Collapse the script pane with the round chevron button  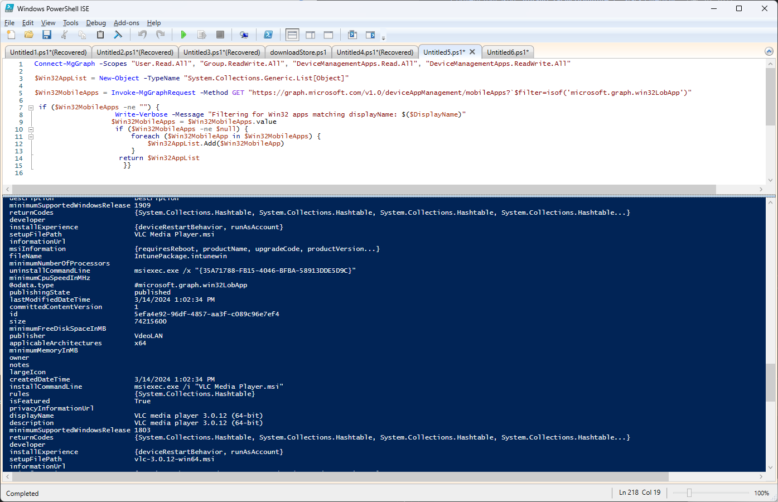point(769,51)
